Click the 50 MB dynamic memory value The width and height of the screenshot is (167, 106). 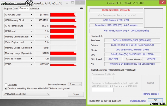click(x=42, y=53)
